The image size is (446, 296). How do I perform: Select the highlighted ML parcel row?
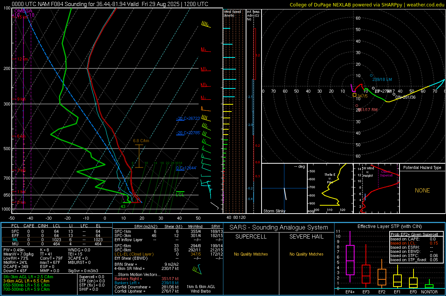(56, 240)
